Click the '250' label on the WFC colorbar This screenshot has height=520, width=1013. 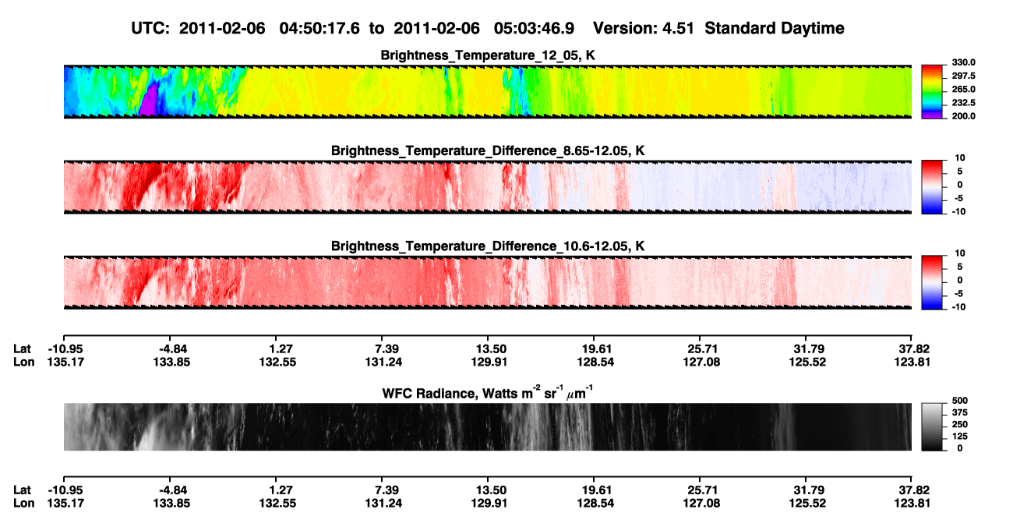958,424
